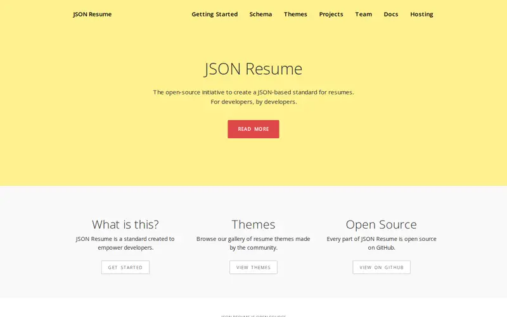The height and width of the screenshot is (317, 507).
Task: Click the 'For developers, by developers.' tagline
Action: (253, 101)
